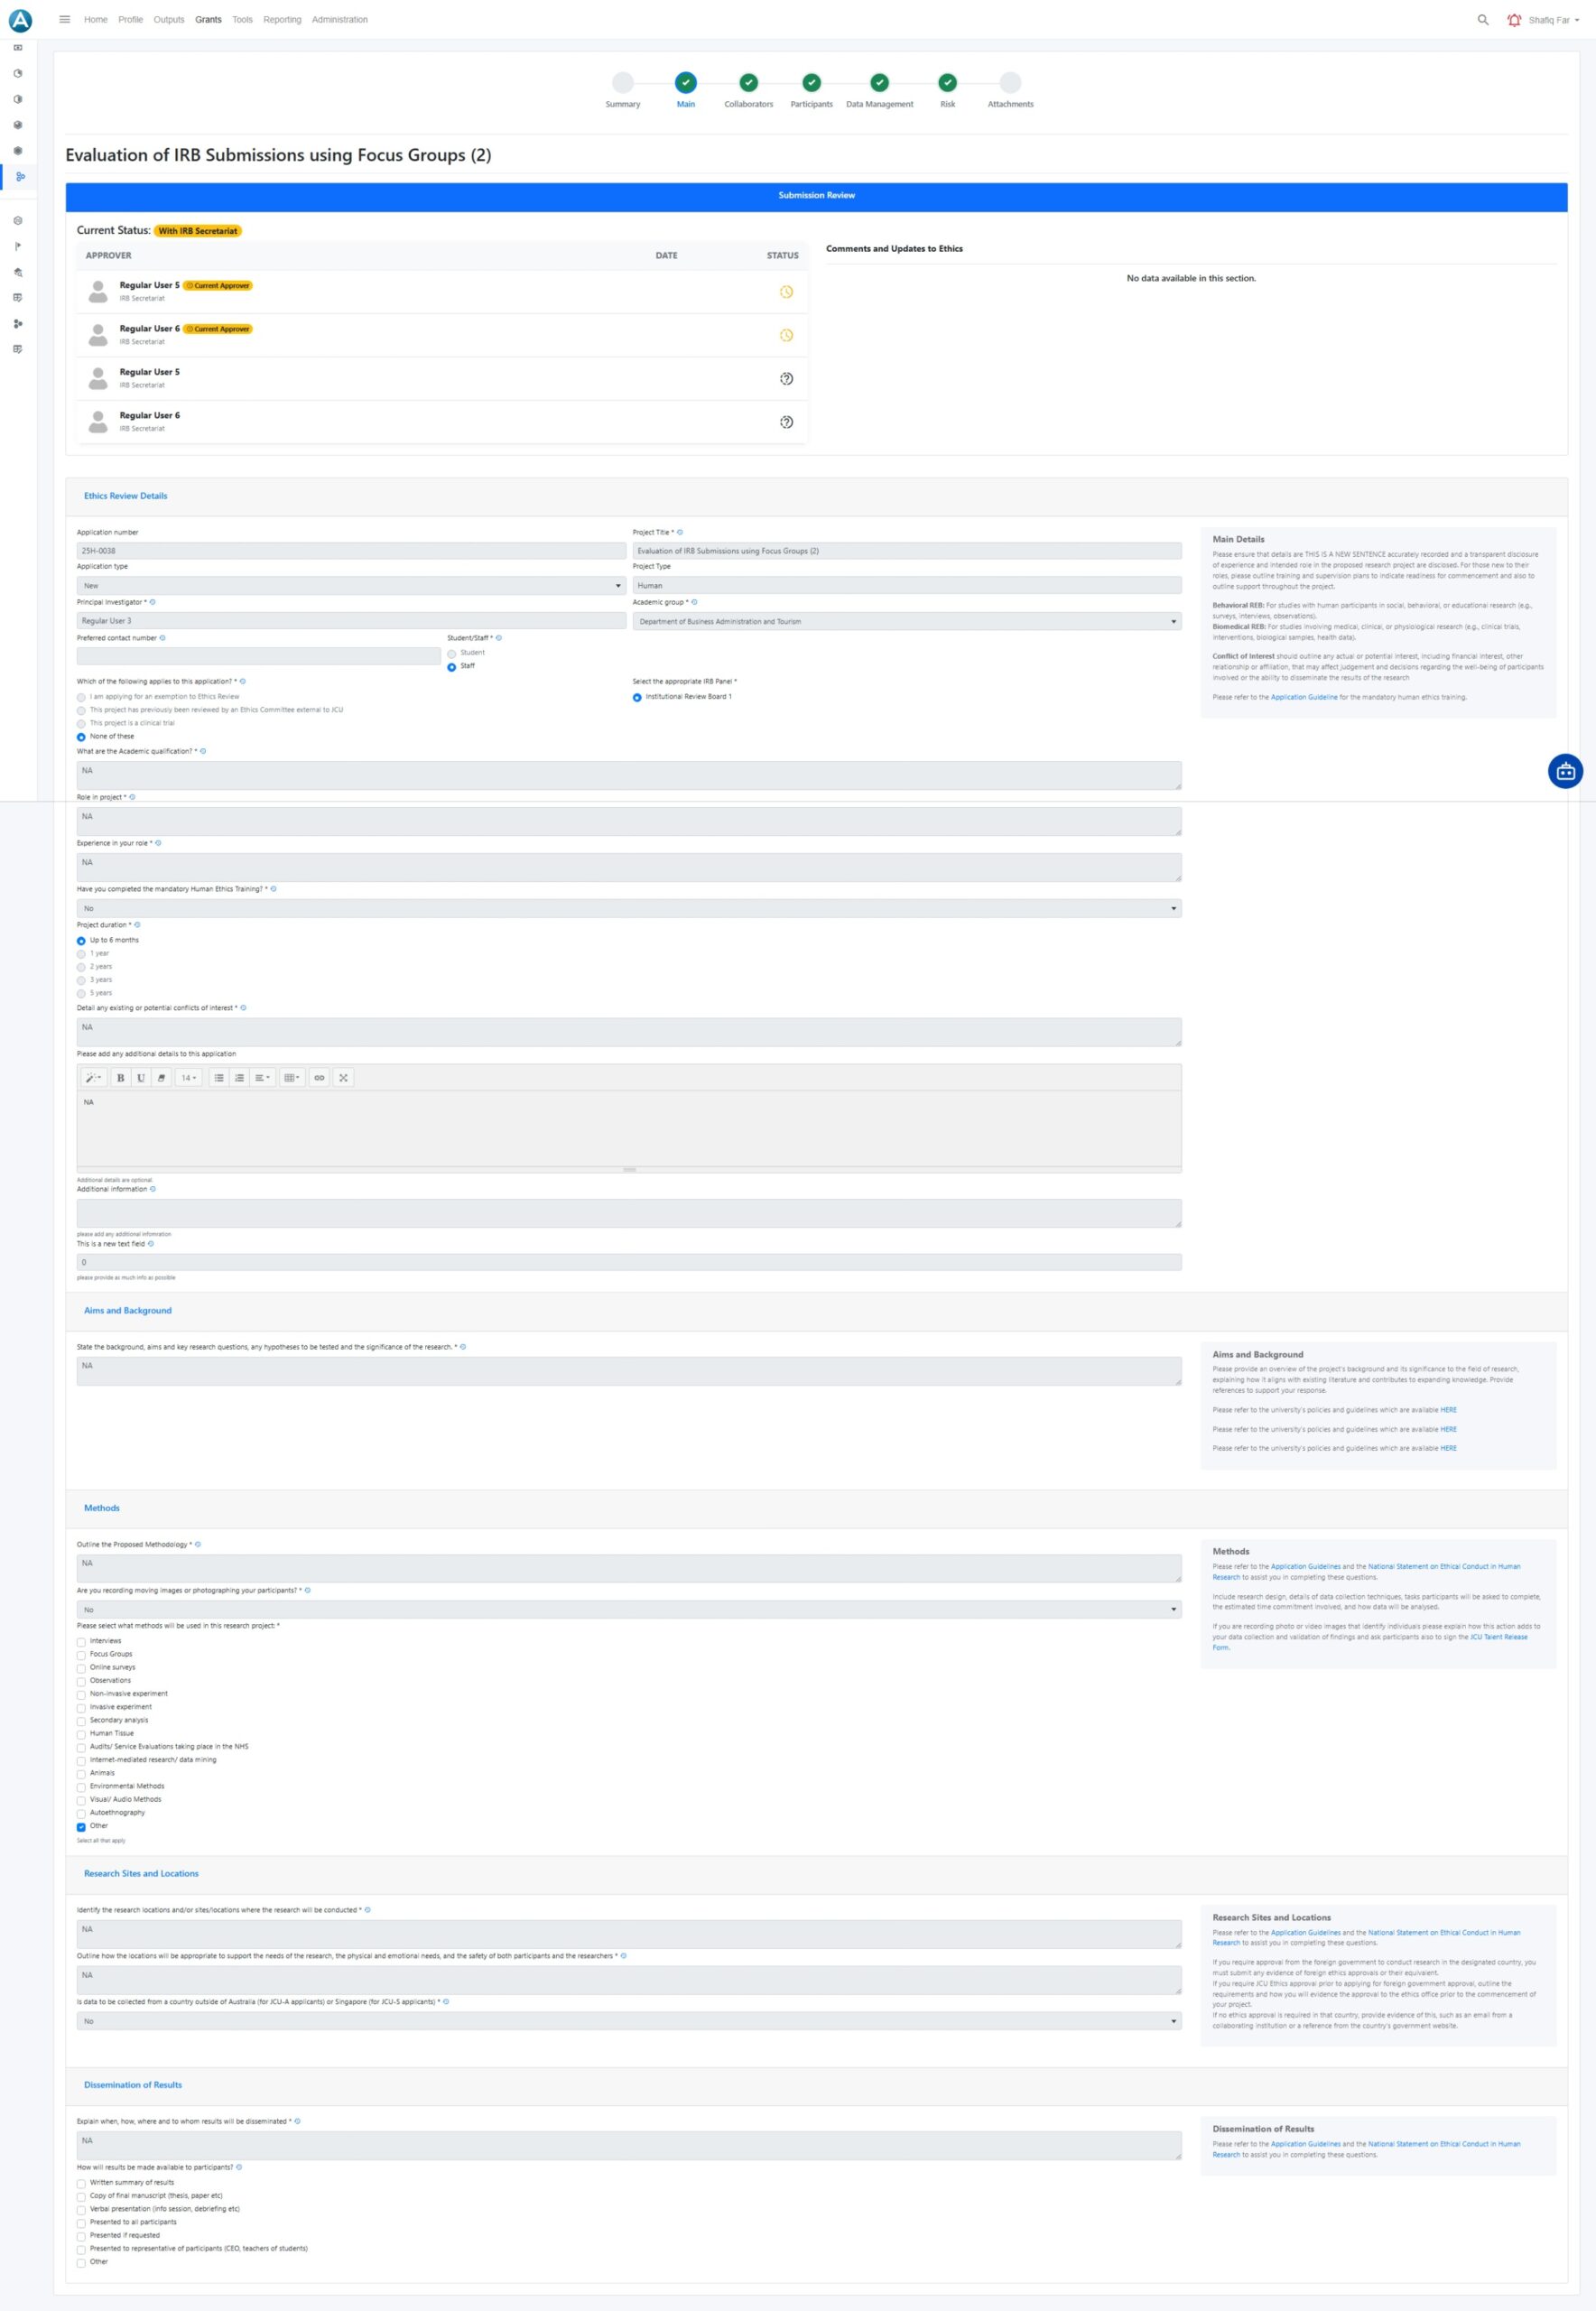
Task: Toggle bold formatting in text editor
Action: 120,1077
